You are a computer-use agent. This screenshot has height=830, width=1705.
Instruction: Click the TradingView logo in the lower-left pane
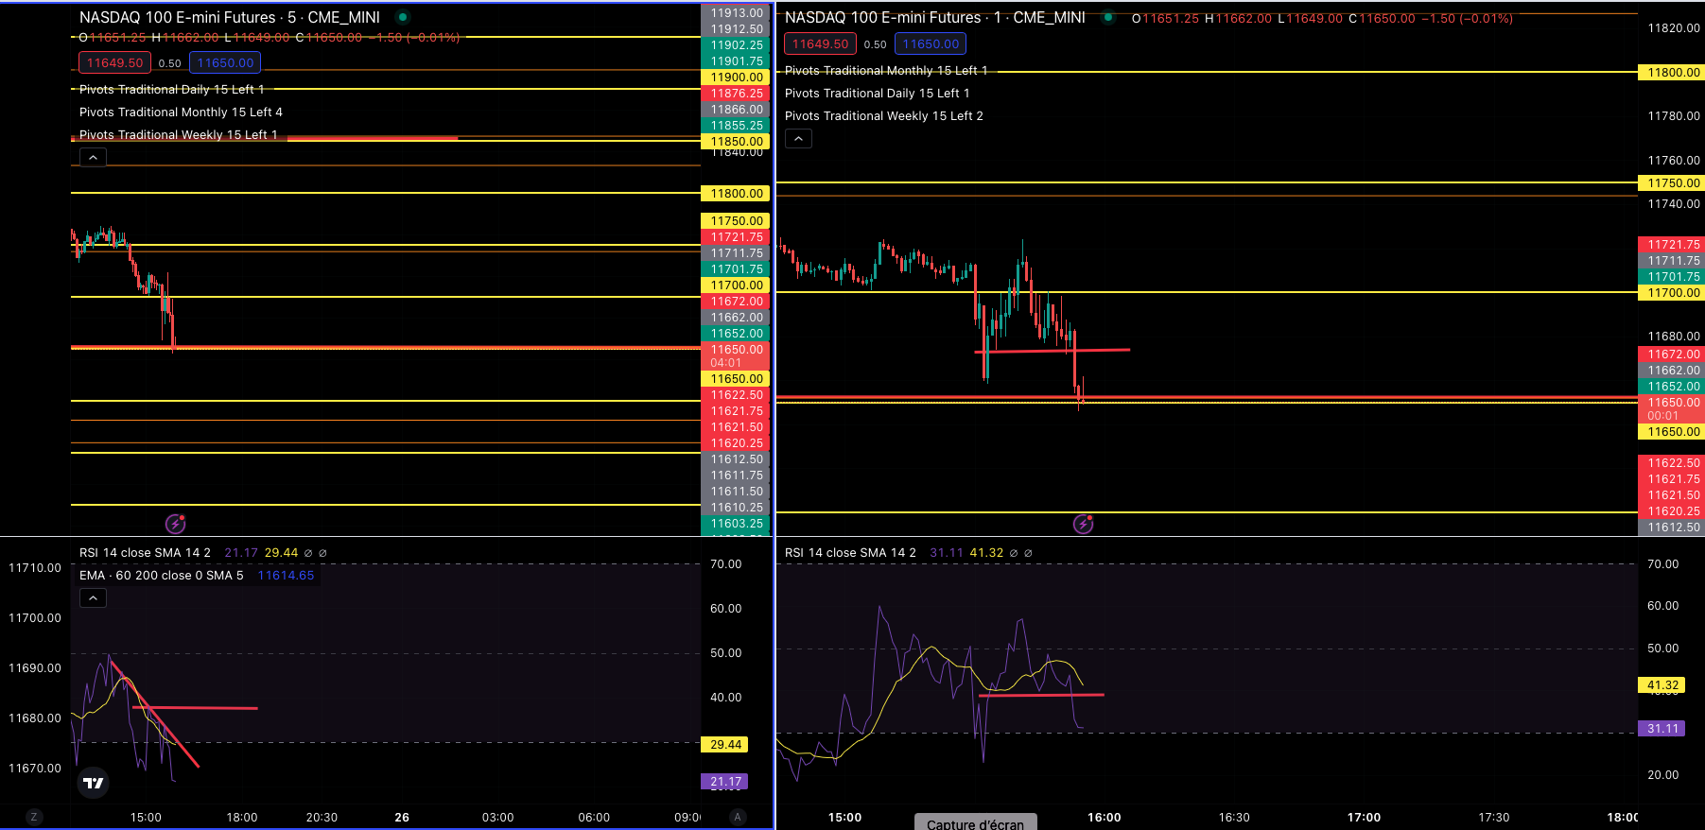tap(93, 783)
